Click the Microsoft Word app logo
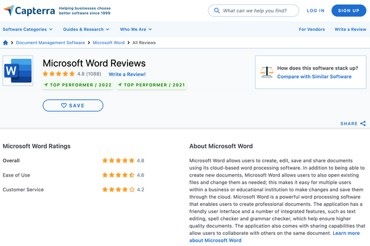 [x=18, y=71]
